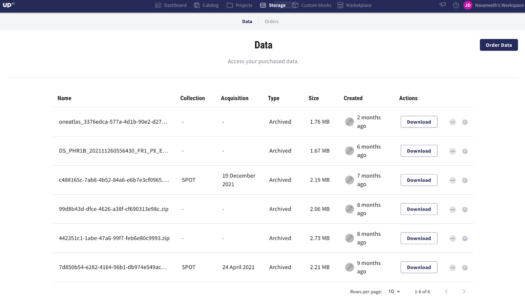Viewport: 525px width, 297px height.
Task: Copy icon for oneatlas_3376edca row
Action: click(465, 122)
